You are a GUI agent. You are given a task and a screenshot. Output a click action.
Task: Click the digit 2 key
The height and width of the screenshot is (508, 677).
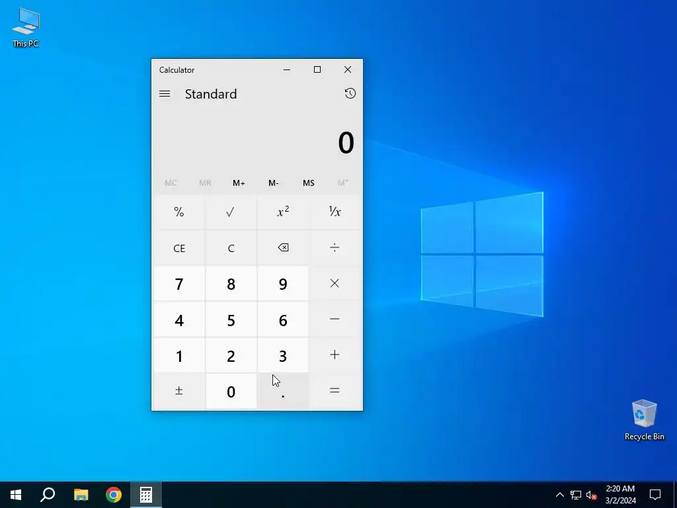[x=231, y=355]
